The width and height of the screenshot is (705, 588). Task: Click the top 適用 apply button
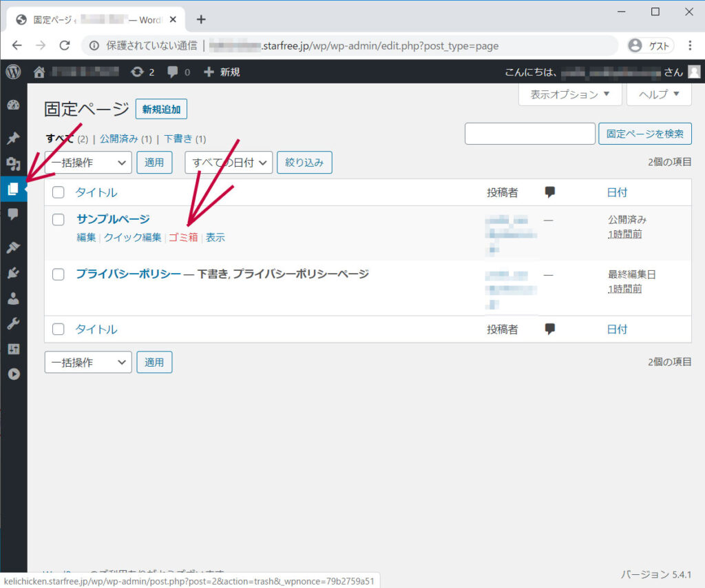(154, 163)
